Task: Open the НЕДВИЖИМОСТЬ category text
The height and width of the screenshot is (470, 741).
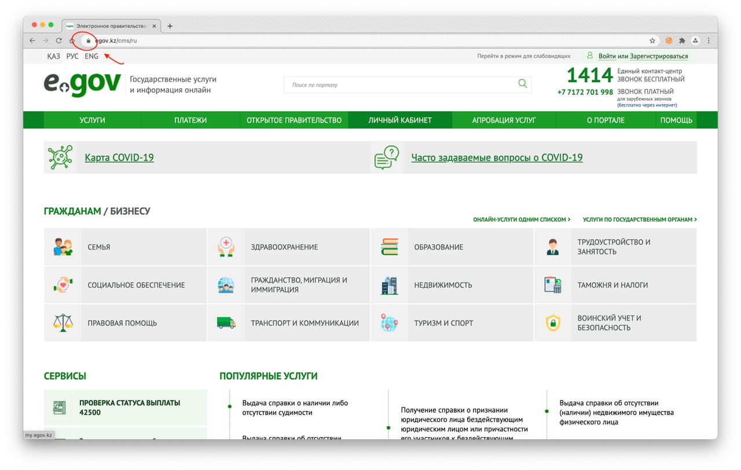Action: pos(443,285)
